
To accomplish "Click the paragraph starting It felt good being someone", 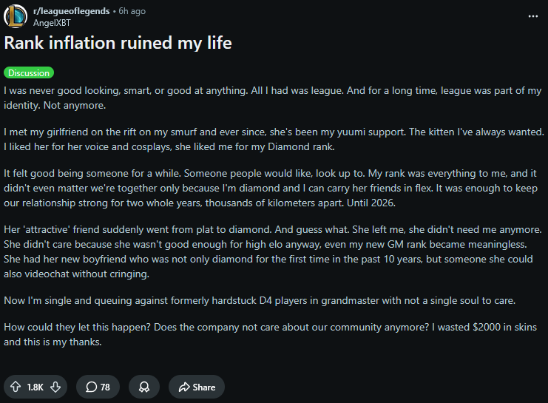I will click(271, 188).
